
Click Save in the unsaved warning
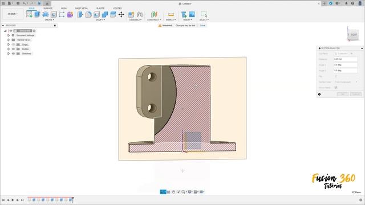pyautogui.click(x=202, y=25)
